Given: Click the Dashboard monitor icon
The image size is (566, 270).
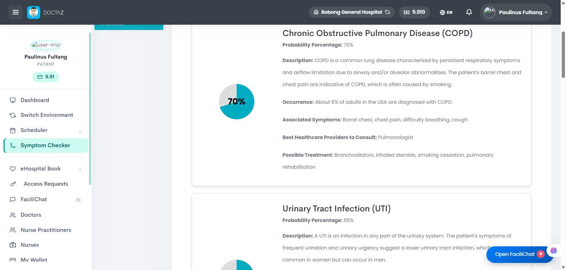Looking at the screenshot, I should click(x=13, y=100).
